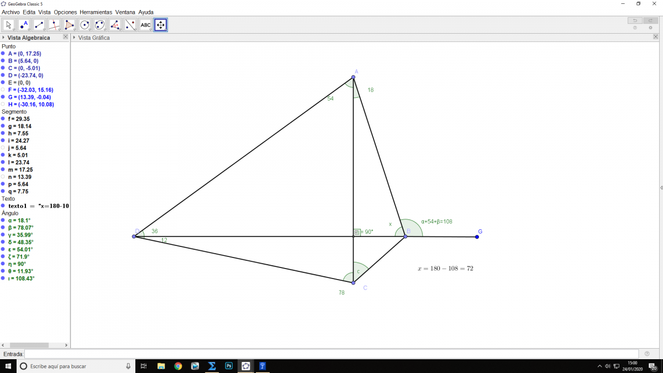Open dropdown arrow of the Line tool

pyautogui.click(x=44, y=30)
